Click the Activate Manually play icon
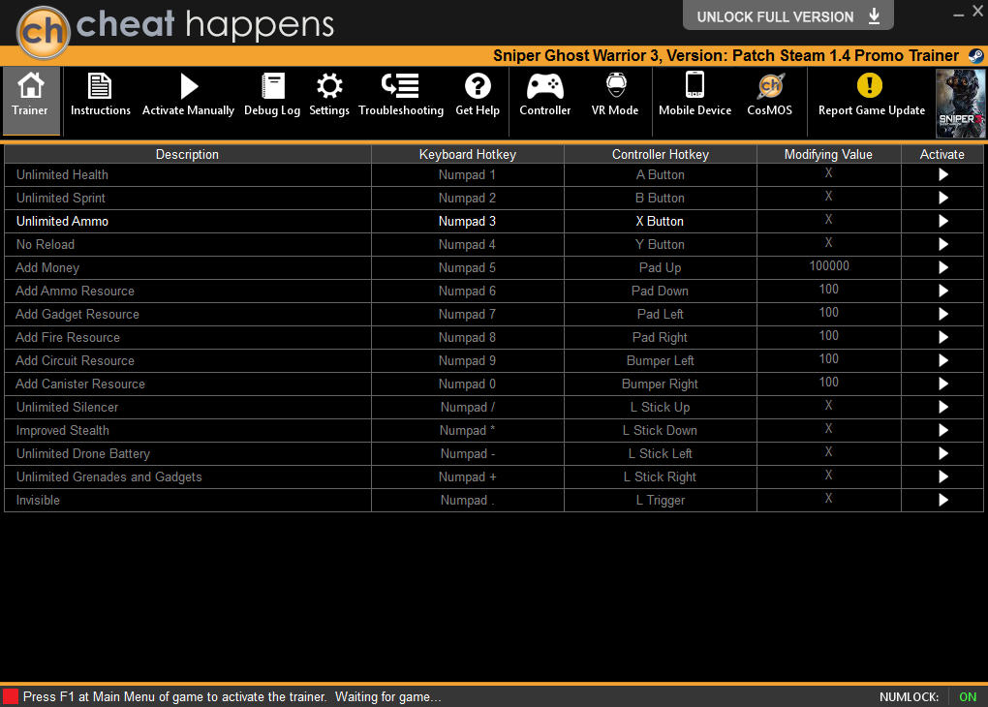 click(189, 87)
